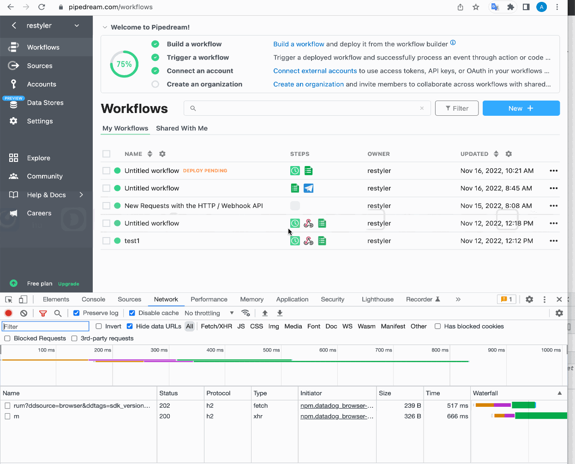Click the workflows search field
The height and width of the screenshot is (464, 575).
pos(307,108)
